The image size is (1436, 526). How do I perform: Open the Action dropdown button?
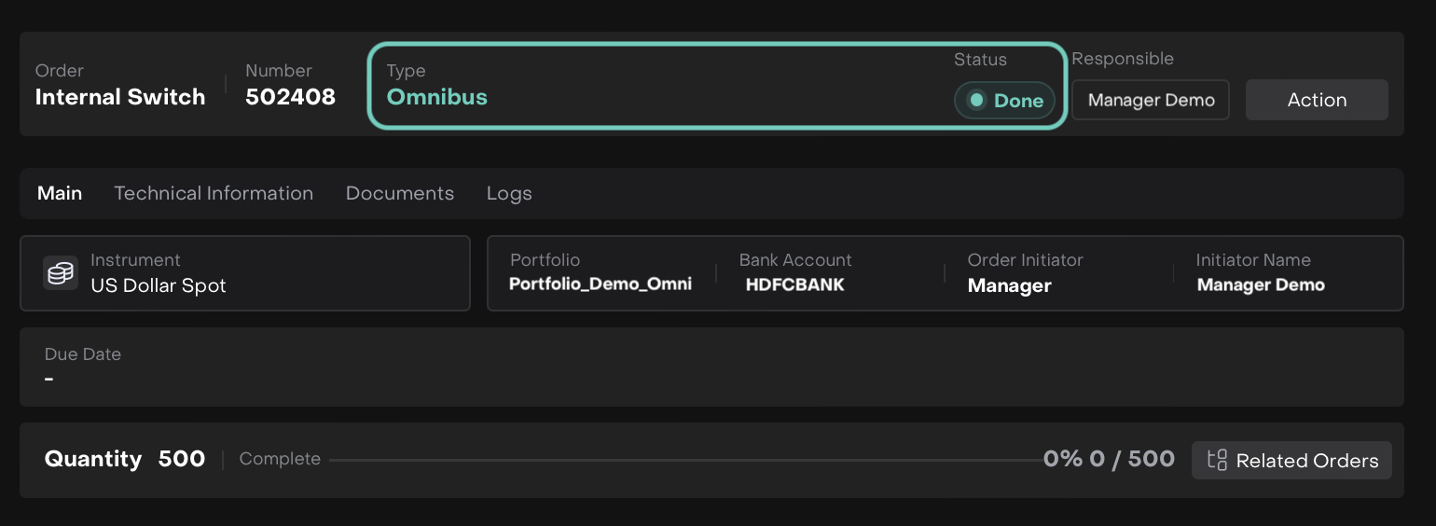tap(1317, 100)
